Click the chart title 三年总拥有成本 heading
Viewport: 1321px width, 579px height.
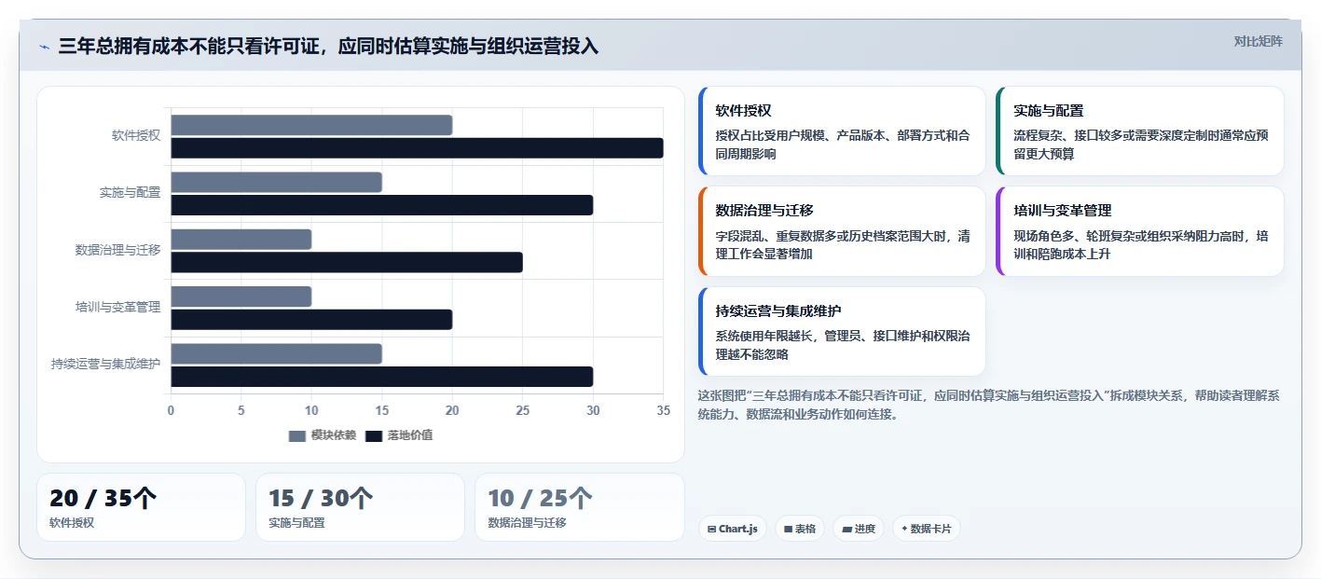328,47
